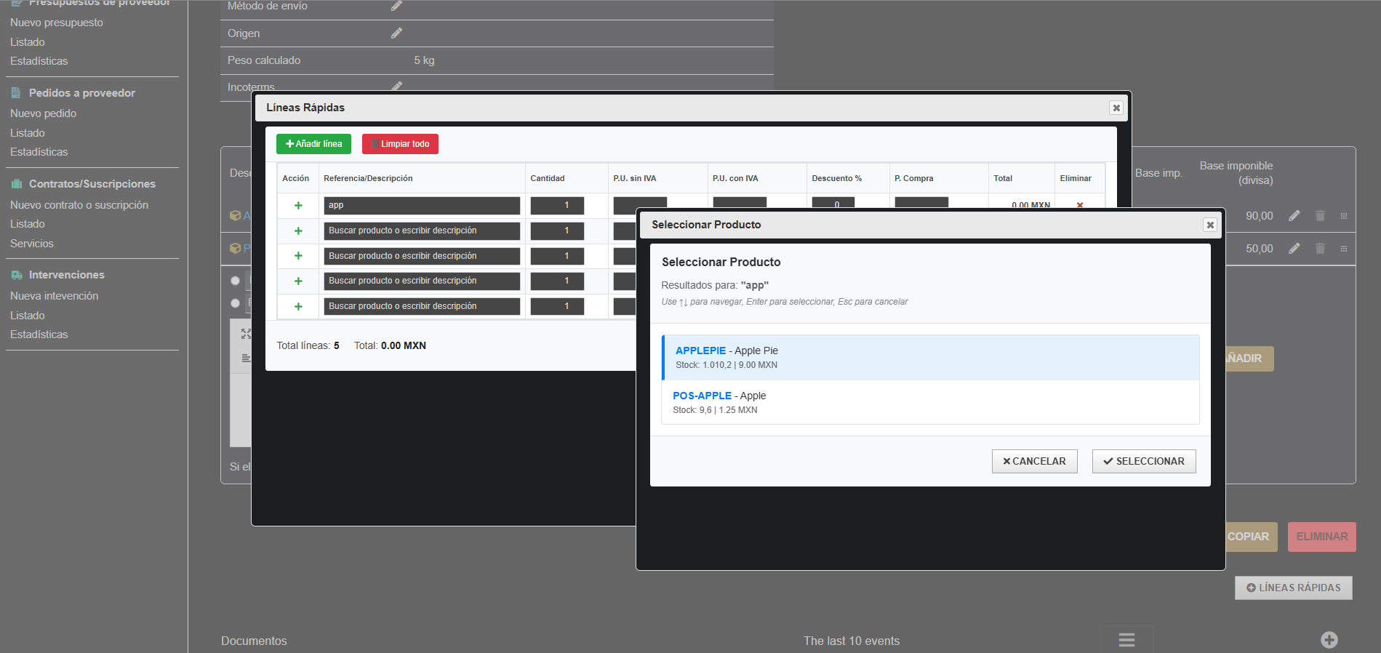Click the drag handle beside 90,00 row
Image resolution: width=1381 pixels, height=653 pixels.
[x=1343, y=216]
